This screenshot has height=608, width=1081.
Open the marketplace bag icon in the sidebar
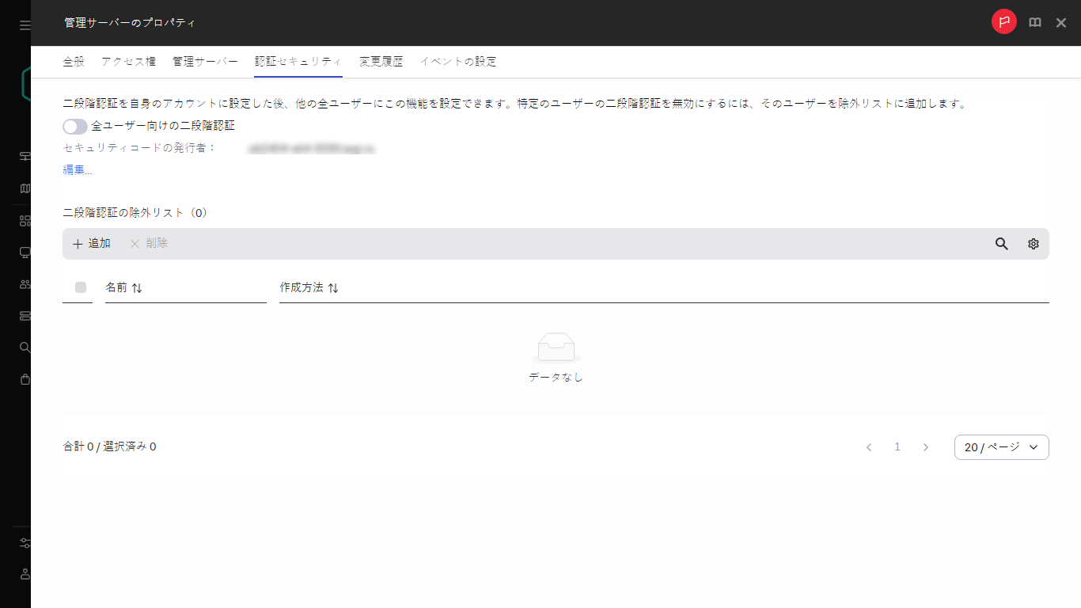pos(24,378)
